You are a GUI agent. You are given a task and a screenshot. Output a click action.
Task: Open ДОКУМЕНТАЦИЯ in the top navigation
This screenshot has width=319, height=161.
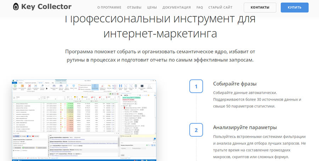tap(177, 7)
